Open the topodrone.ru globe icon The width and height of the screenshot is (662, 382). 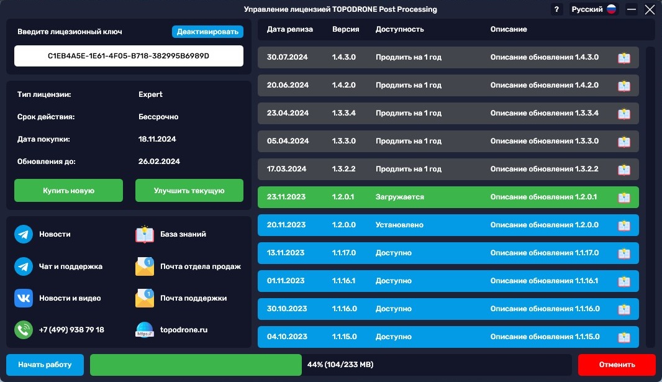click(145, 330)
